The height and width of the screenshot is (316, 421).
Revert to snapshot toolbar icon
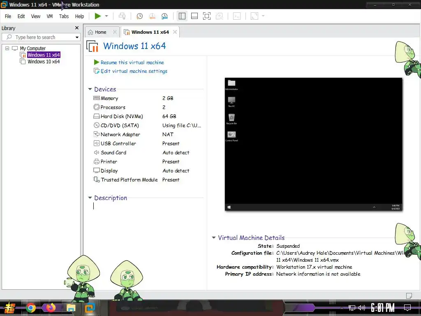click(x=152, y=16)
